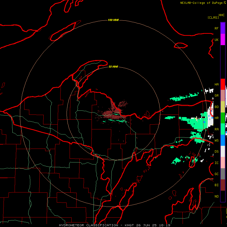This screenshot has height=227, width=227.
Task: Click the HR dark green legend swatch
Action: click(223, 118)
